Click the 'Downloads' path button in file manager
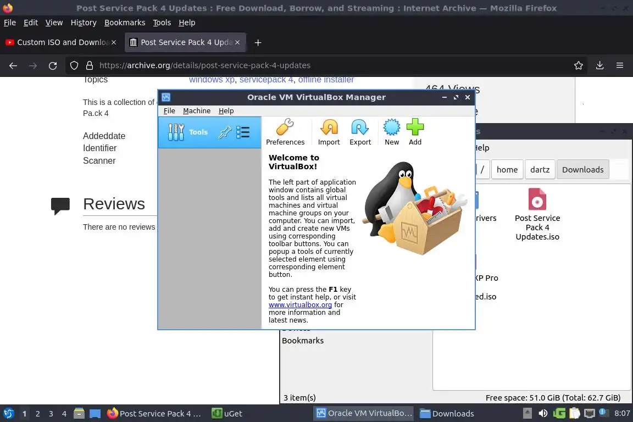This screenshot has width=633, height=422. click(x=582, y=170)
